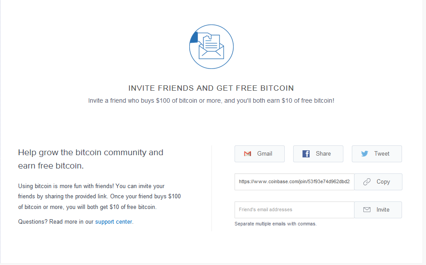Image resolution: width=426 pixels, height=265 pixels.
Task: Select the coinbase.com referral URL field
Action: [294, 182]
